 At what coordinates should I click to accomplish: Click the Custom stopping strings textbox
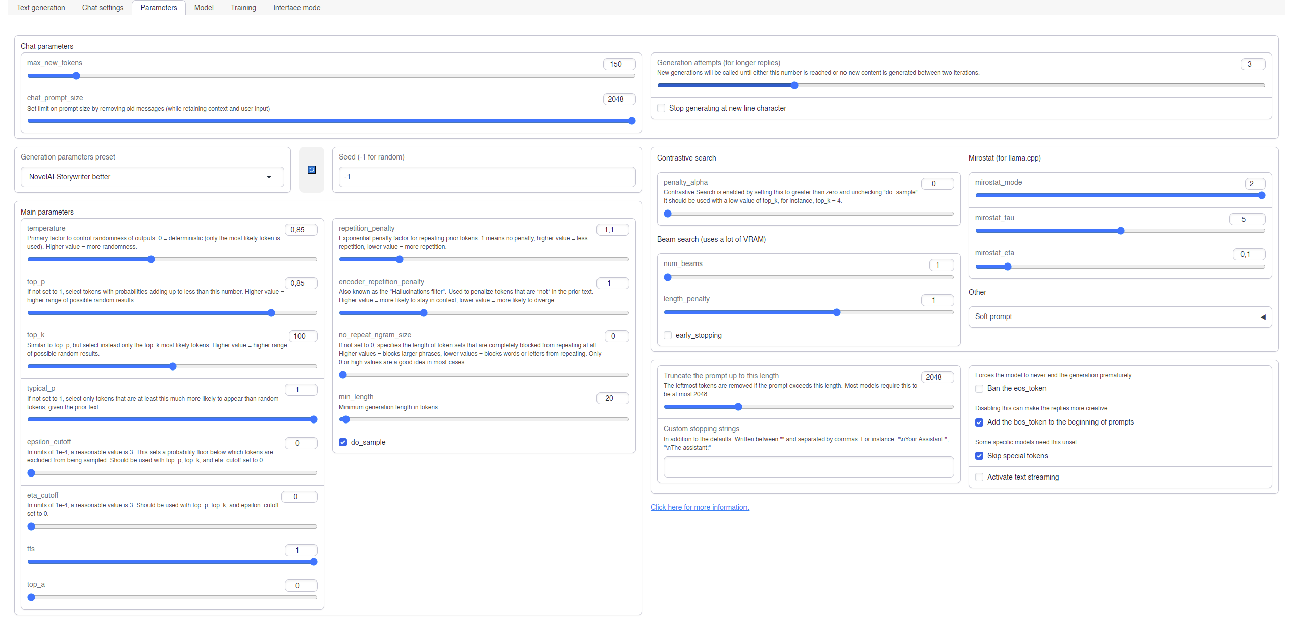pos(807,467)
